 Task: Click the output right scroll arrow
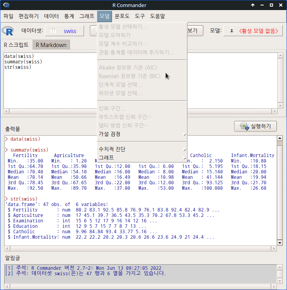coord(274,248)
